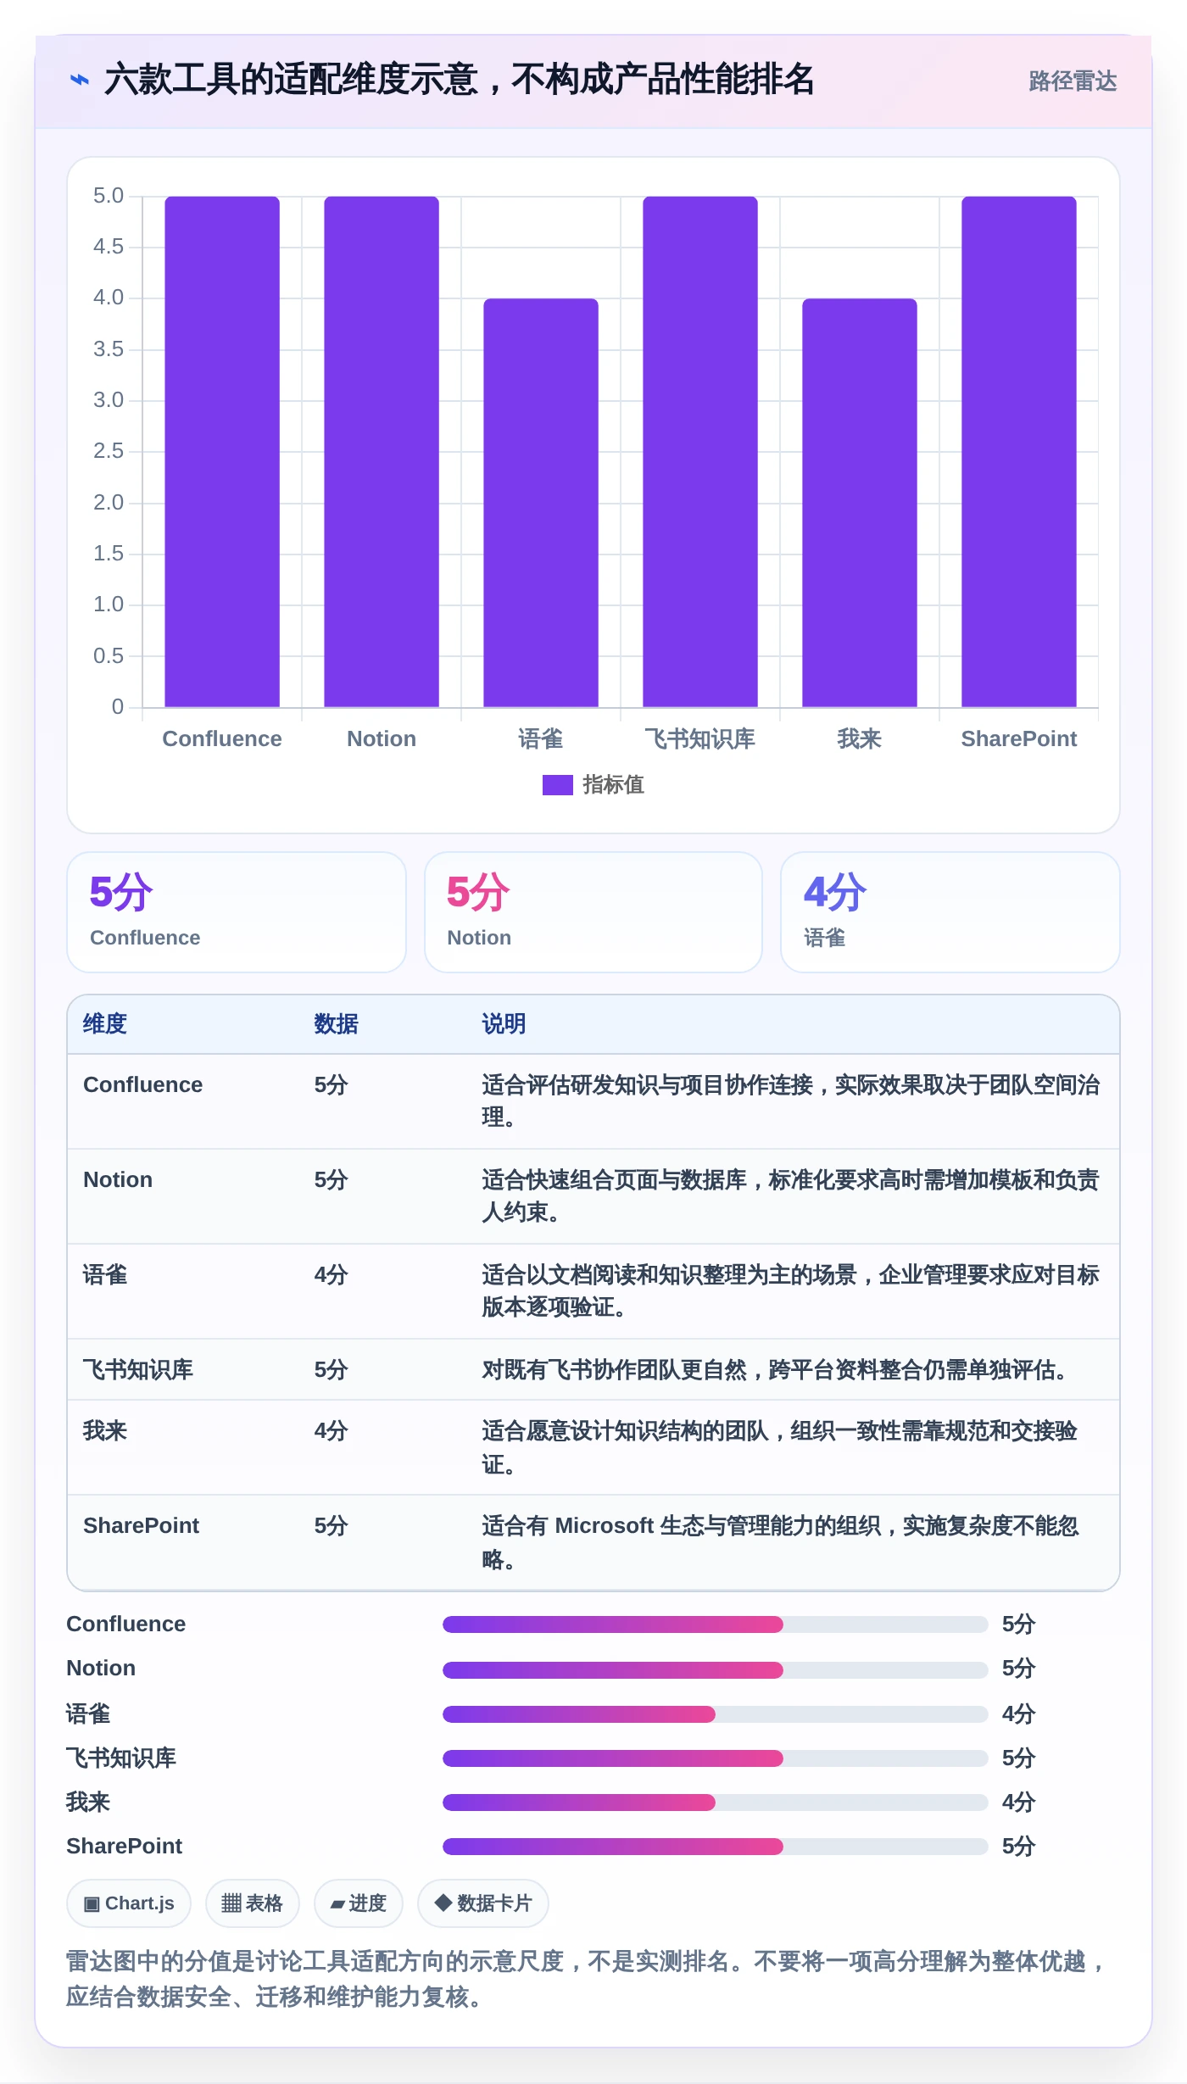1187x2084 pixels.
Task: Click the SharePoint bar in the chart
Action: pyautogui.click(x=1019, y=452)
